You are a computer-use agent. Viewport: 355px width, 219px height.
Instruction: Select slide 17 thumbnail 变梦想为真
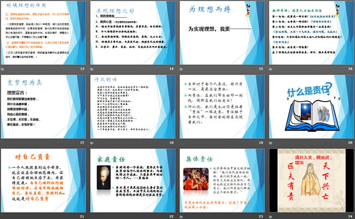44,107
